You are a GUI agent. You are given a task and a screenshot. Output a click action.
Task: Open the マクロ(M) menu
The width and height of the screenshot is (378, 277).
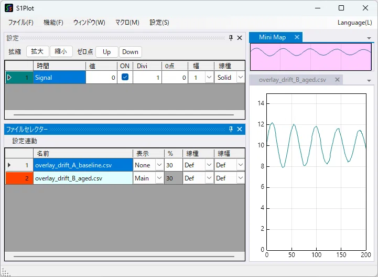click(127, 23)
